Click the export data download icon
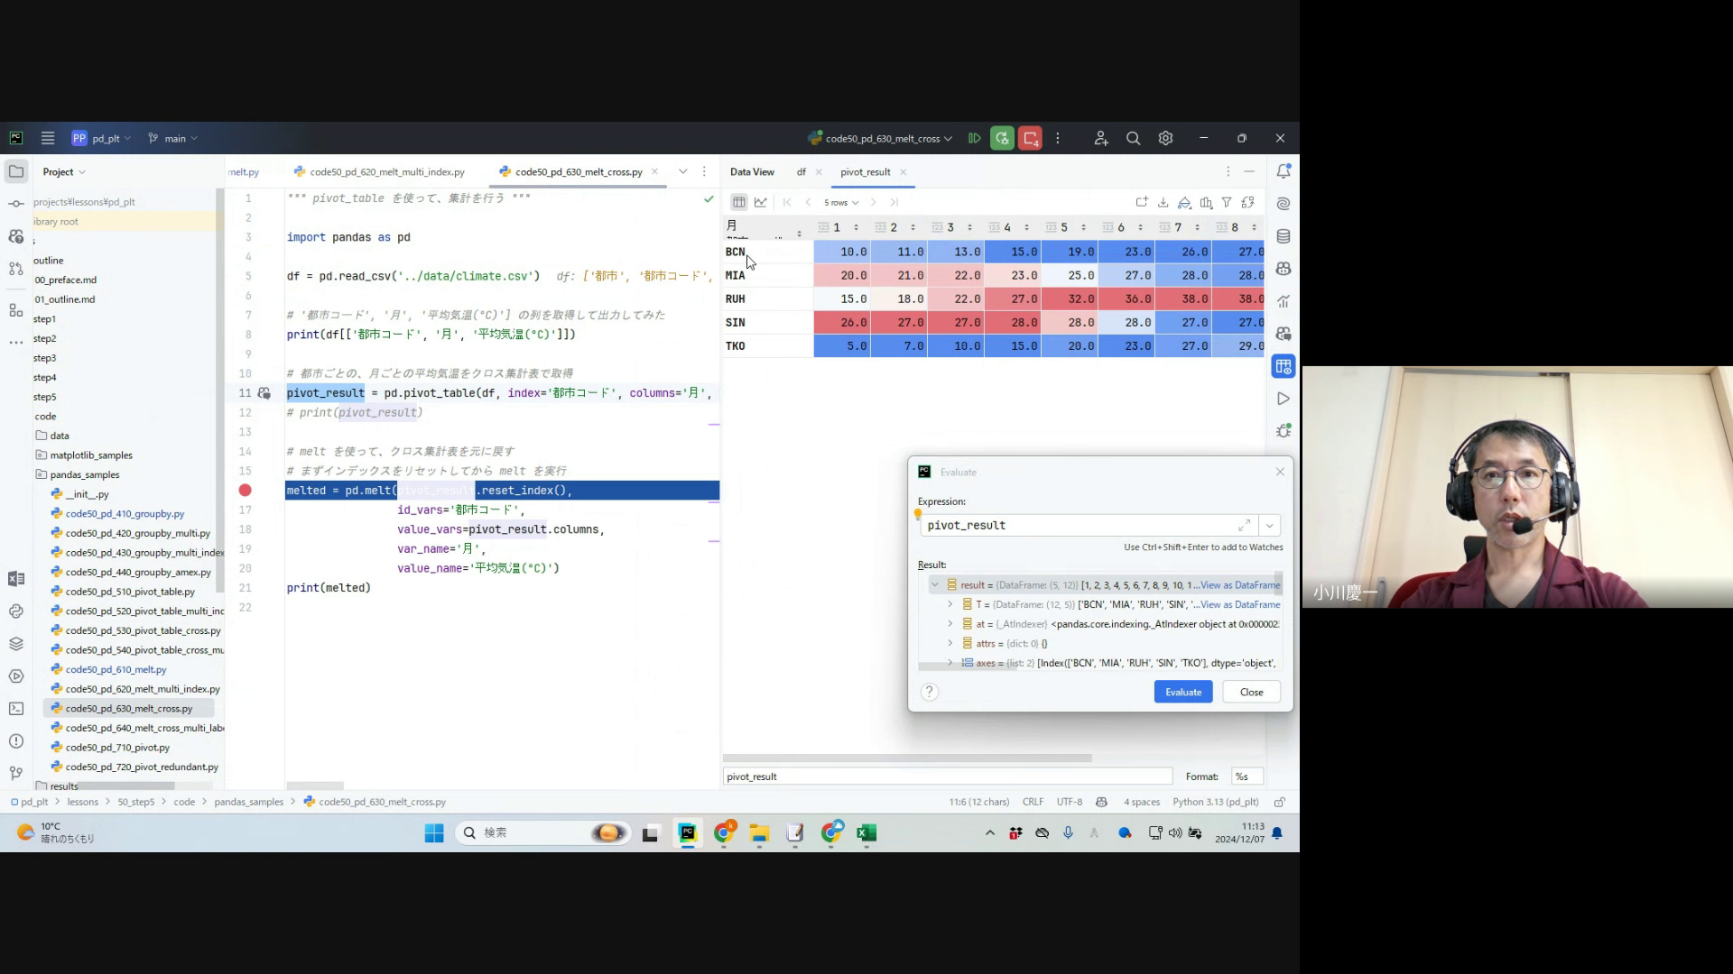 [1163, 202]
